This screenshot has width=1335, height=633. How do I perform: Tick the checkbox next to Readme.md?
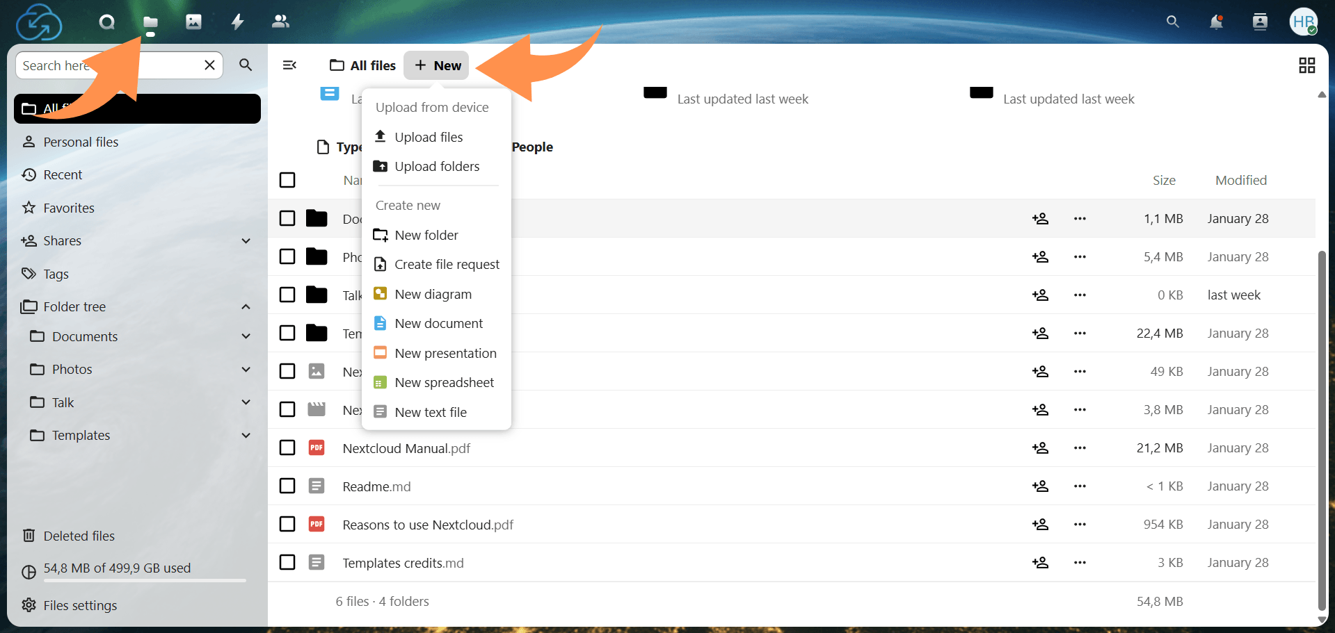(x=287, y=486)
